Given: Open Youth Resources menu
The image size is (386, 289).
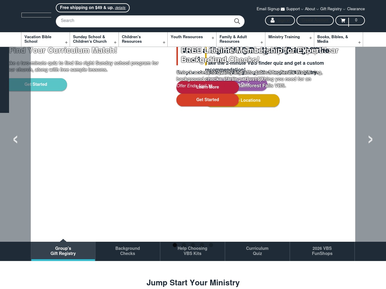Looking at the screenshot, I should (192, 39).
